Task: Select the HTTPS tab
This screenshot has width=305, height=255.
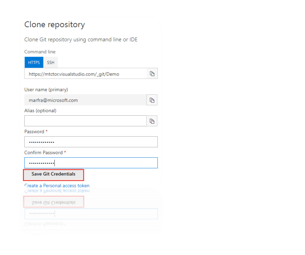Action: (34, 62)
